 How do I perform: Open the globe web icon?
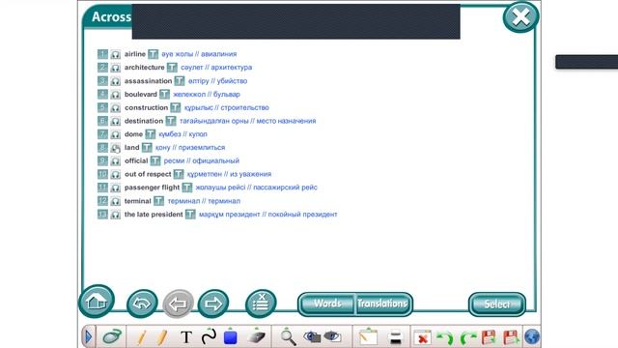click(532, 337)
